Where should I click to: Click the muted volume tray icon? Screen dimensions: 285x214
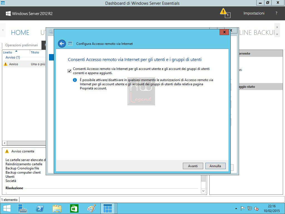pos(256,208)
